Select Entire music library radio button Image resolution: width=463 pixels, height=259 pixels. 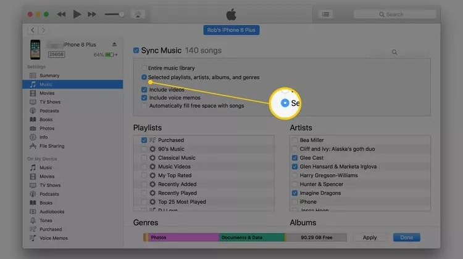click(144, 68)
